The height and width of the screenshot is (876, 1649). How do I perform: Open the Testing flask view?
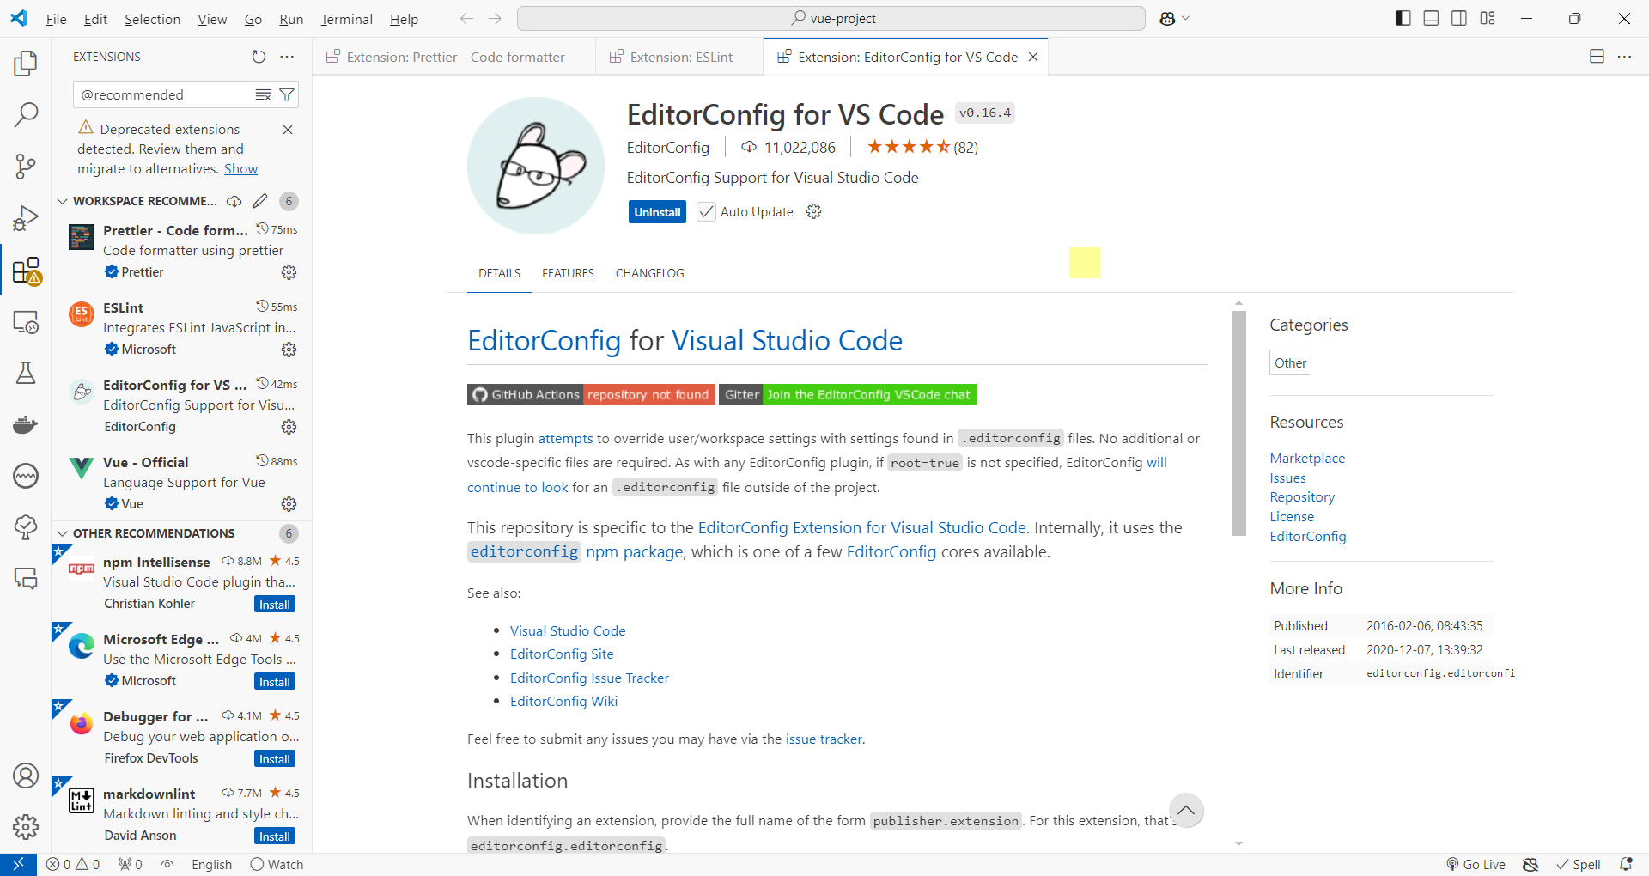(x=26, y=373)
